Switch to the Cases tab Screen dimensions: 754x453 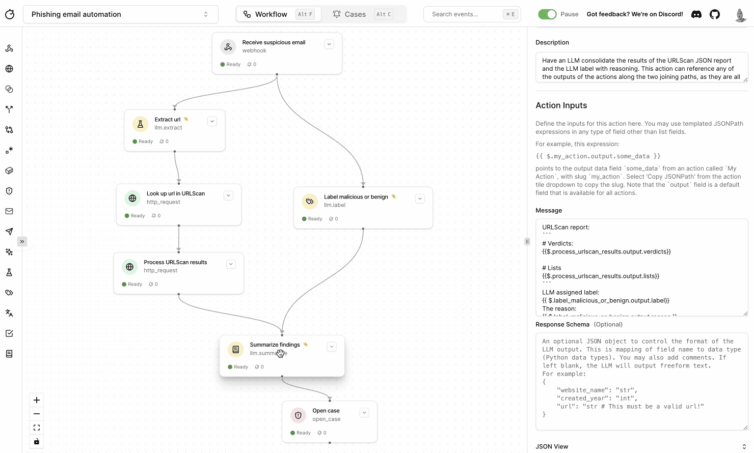pyautogui.click(x=362, y=14)
